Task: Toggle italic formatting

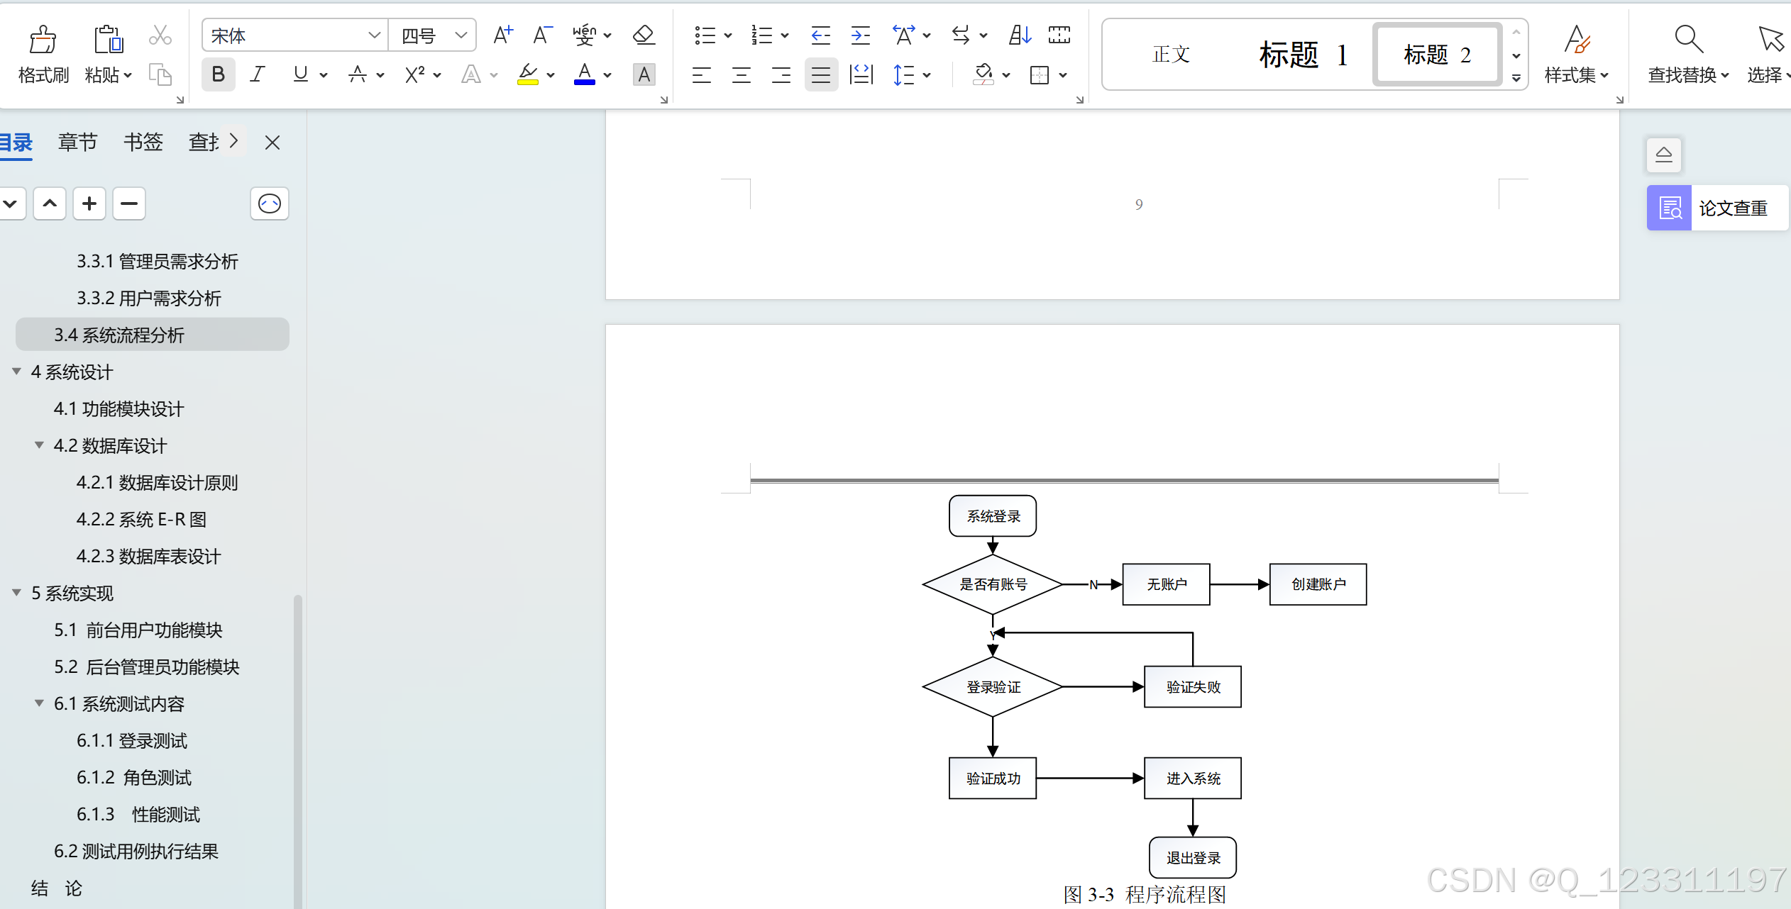Action: (258, 74)
